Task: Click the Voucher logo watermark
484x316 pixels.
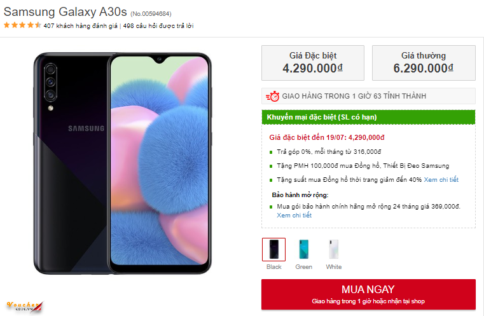Action: (x=23, y=306)
